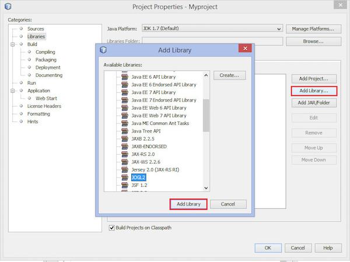Image resolution: width=350 pixels, height=262 pixels.
Task: Click the Java EE Web 7 API Library icon
Action: [x=125, y=116]
